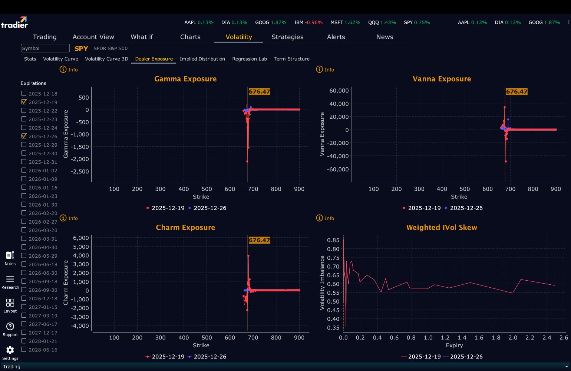Image resolution: width=571 pixels, height=371 pixels.
Task: Click the 676.47 price marker on Charm chart
Action: [259, 240]
